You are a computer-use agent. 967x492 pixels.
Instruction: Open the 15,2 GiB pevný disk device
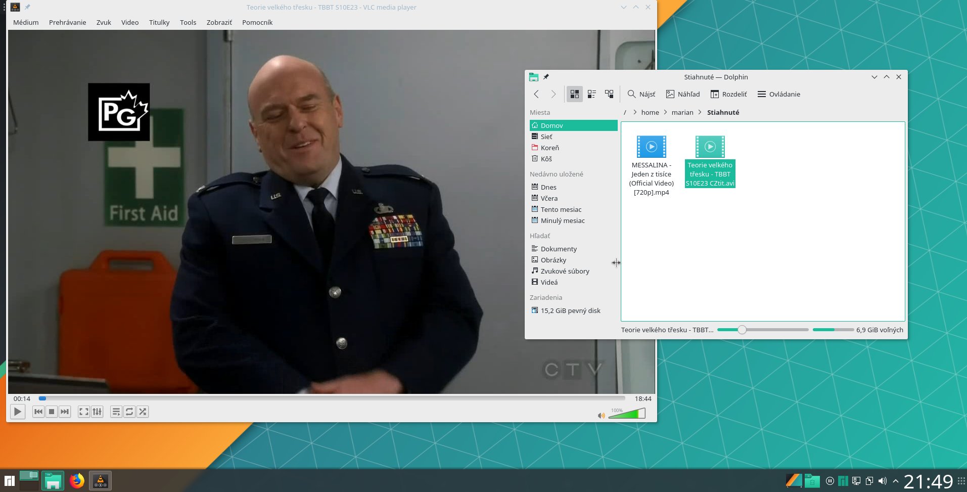(574, 310)
